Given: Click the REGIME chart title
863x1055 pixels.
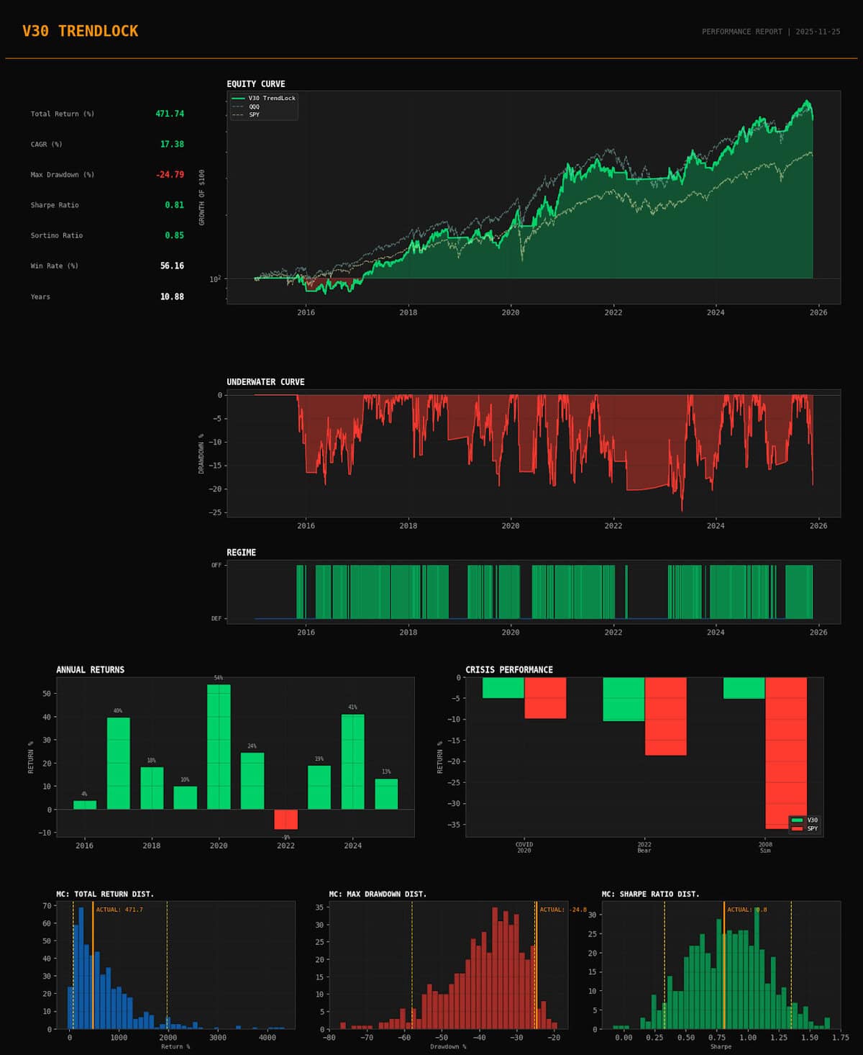Looking at the screenshot, I should click(x=241, y=553).
